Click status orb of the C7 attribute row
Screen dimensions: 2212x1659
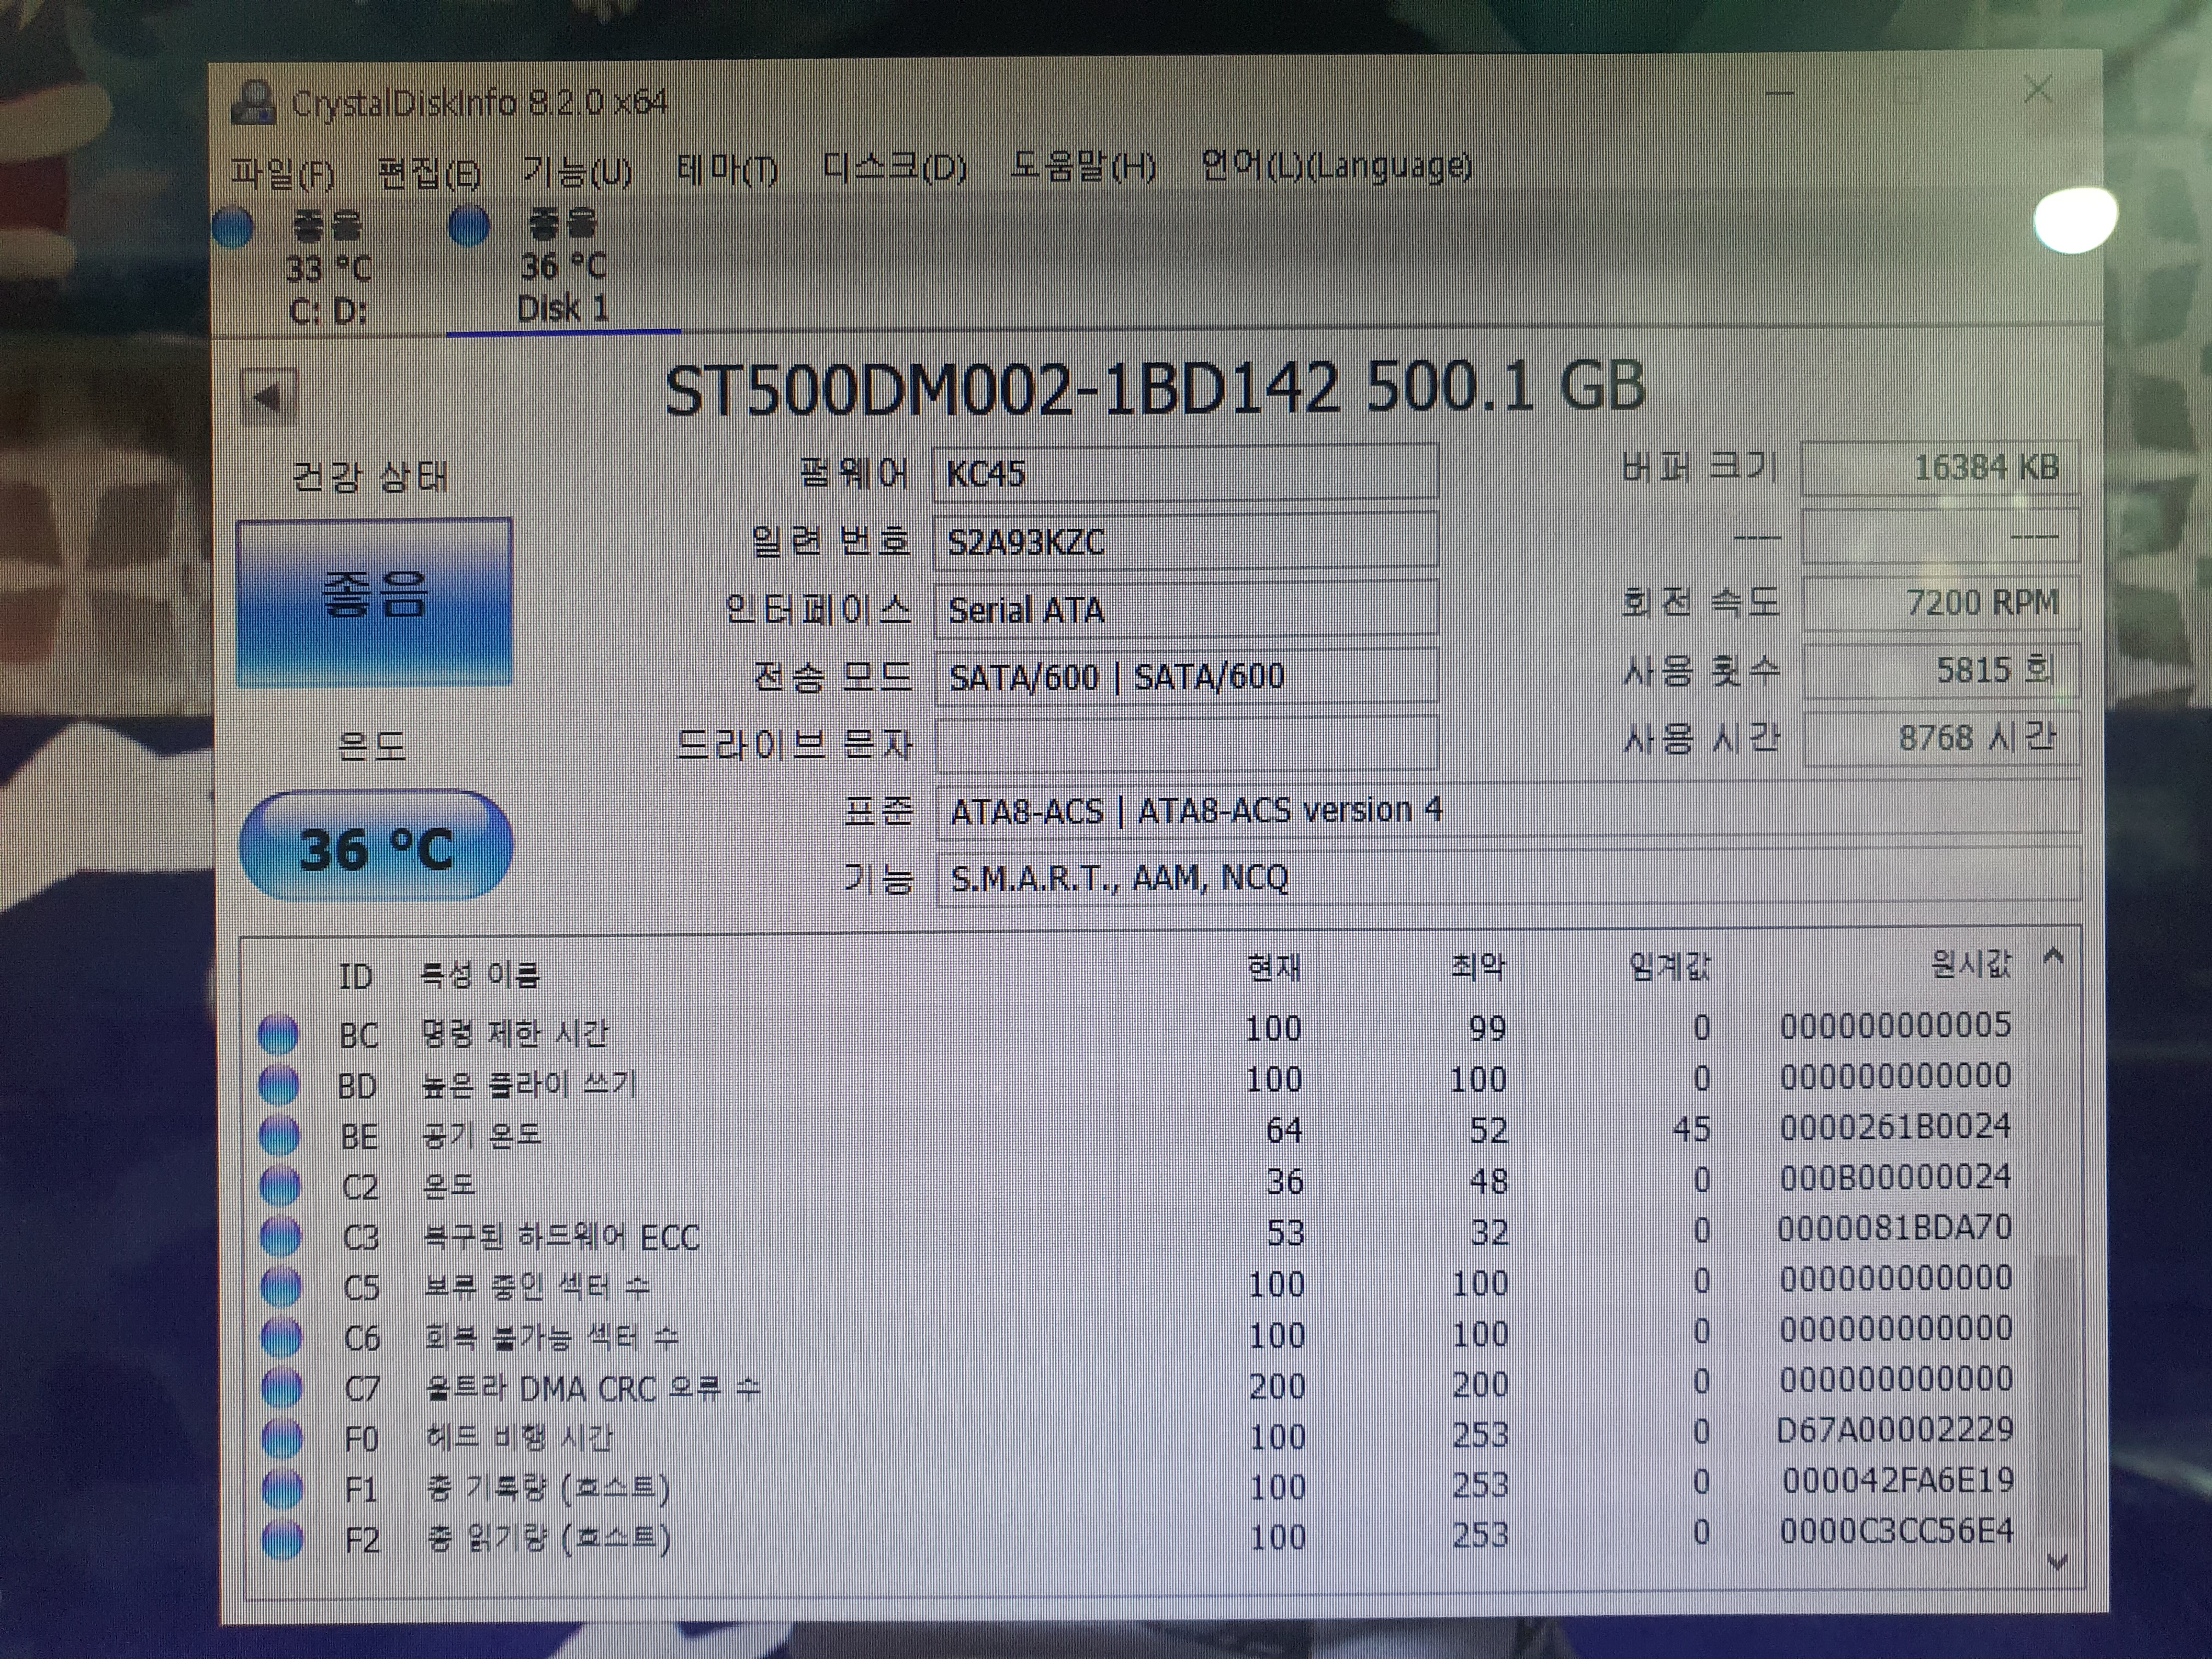tap(282, 1388)
